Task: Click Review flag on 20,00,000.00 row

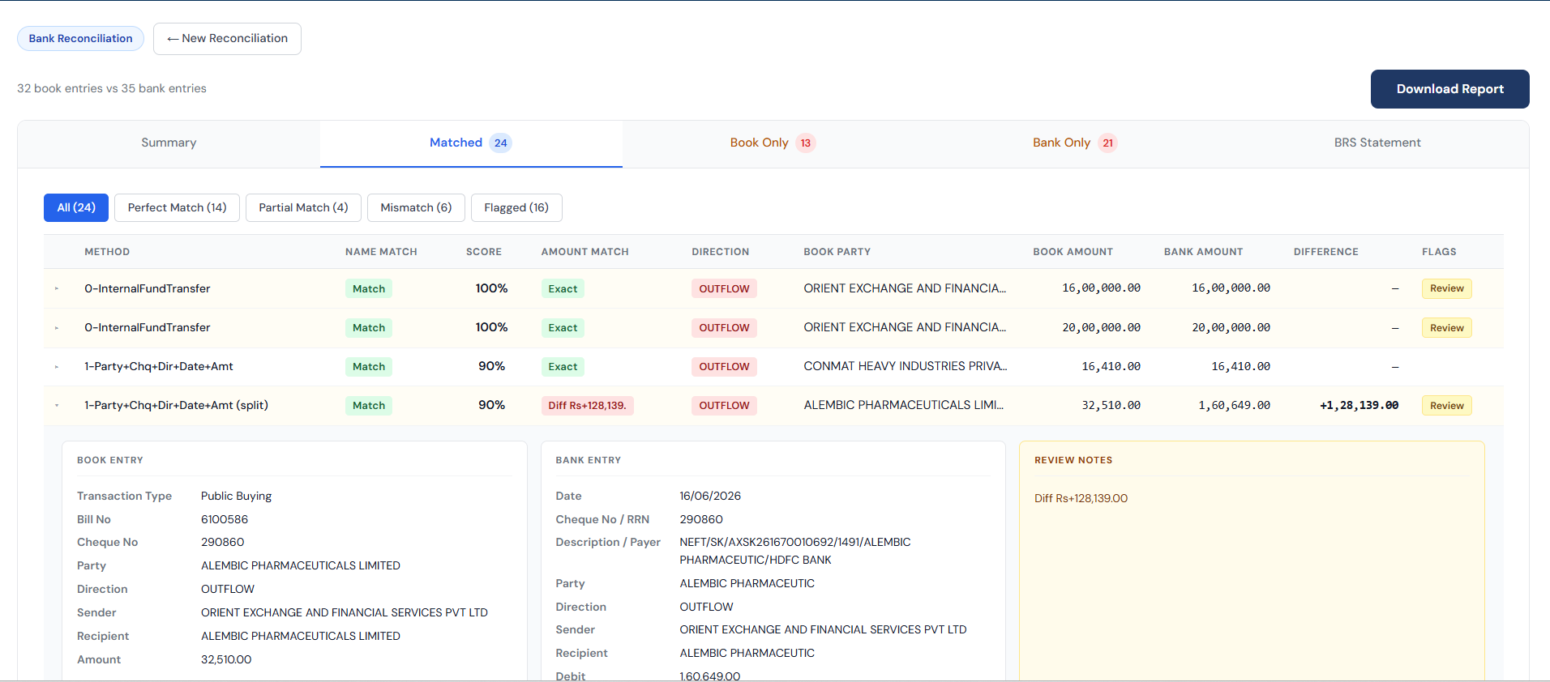Action: coord(1446,328)
